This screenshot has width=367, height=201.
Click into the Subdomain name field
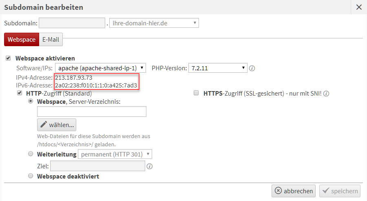coord(72,23)
